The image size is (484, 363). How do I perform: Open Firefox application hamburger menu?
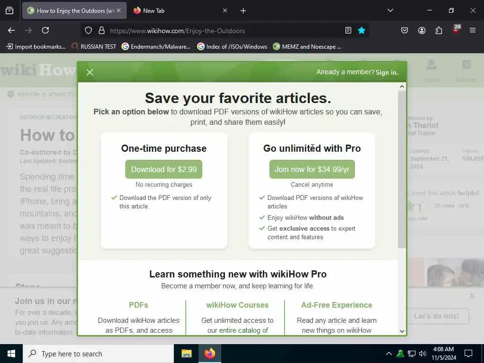tap(473, 30)
